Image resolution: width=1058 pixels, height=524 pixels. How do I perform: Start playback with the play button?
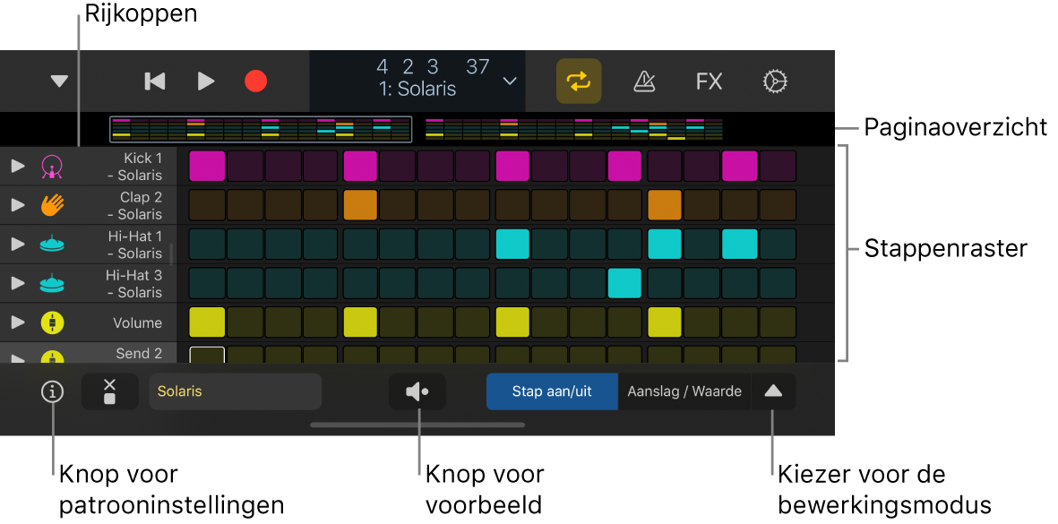pyautogui.click(x=206, y=82)
